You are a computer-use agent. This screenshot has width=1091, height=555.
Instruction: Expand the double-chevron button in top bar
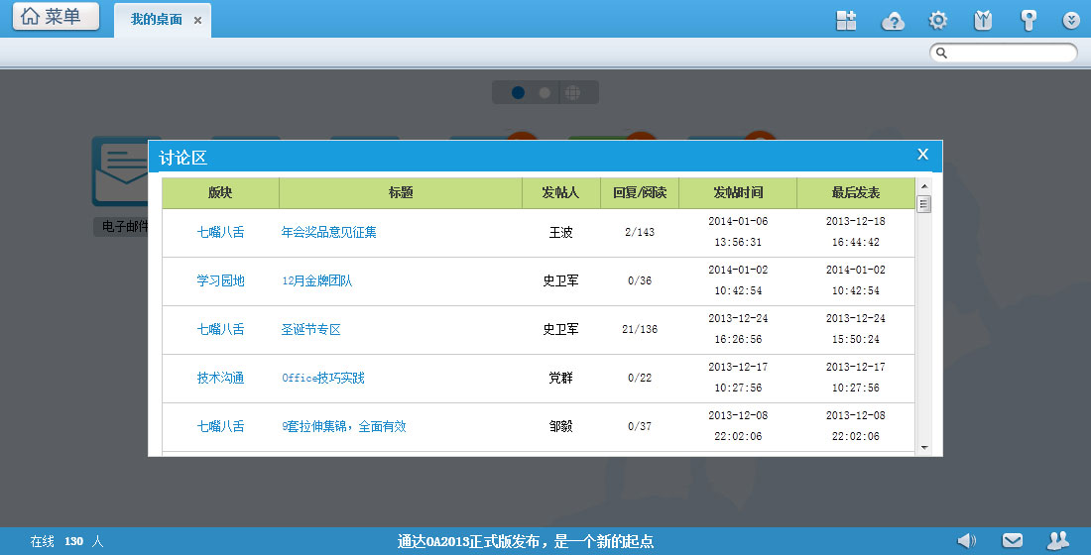(x=1071, y=20)
